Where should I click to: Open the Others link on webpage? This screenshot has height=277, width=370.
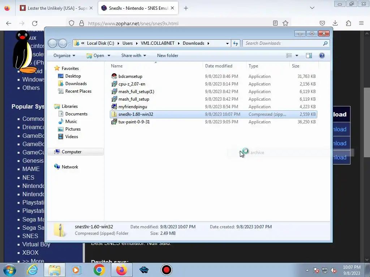click(x=31, y=88)
